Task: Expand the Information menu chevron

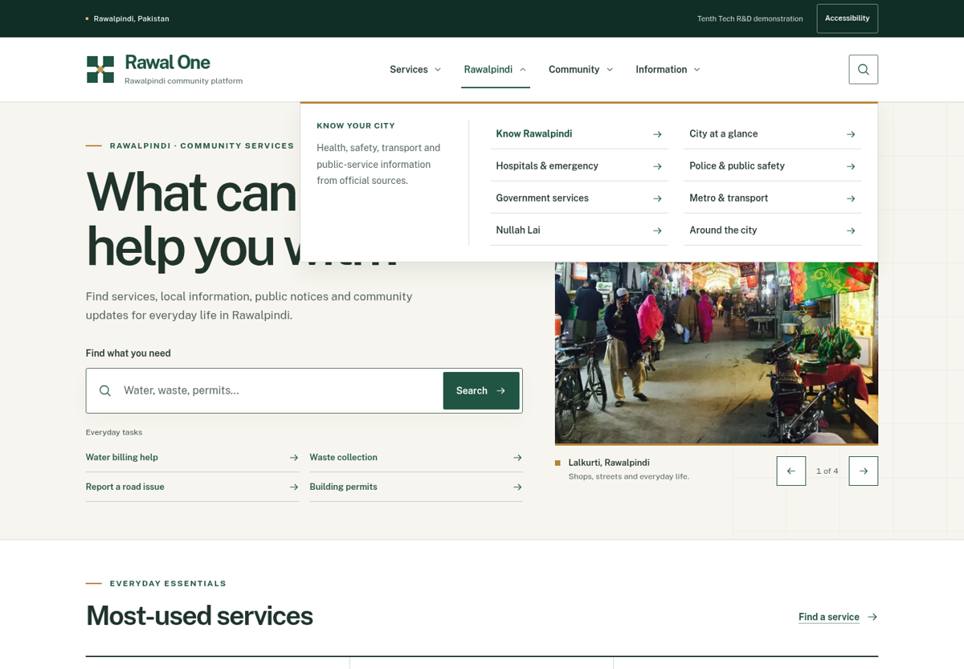Action: point(696,70)
